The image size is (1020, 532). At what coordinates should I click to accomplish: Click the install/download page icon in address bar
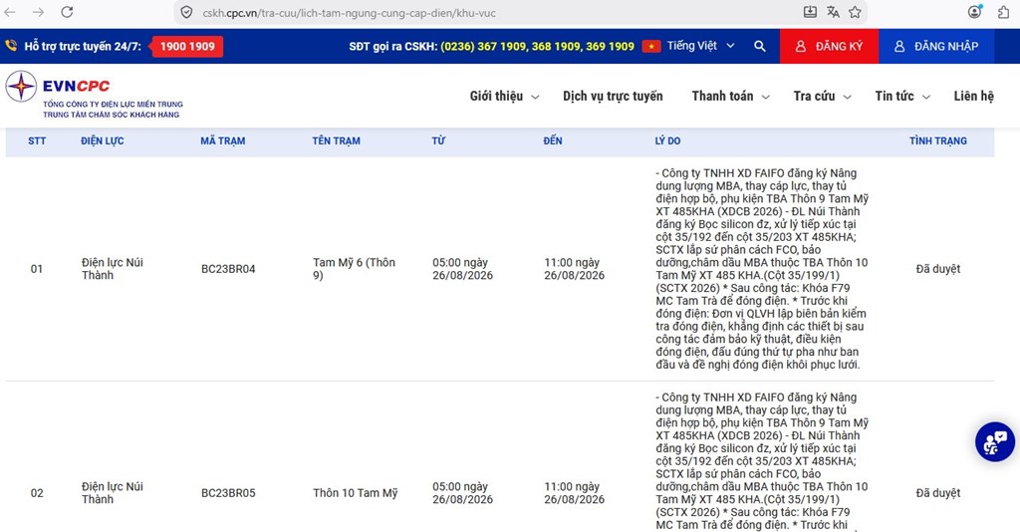810,12
